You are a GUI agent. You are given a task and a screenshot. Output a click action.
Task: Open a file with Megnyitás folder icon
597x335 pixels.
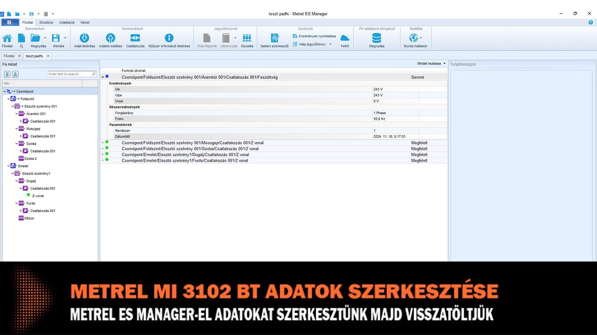coord(35,38)
